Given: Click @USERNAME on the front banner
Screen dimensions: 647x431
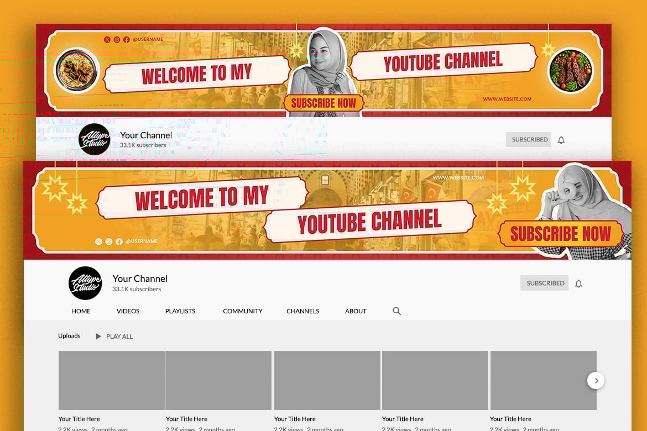Looking at the screenshot, I should click(x=142, y=241).
